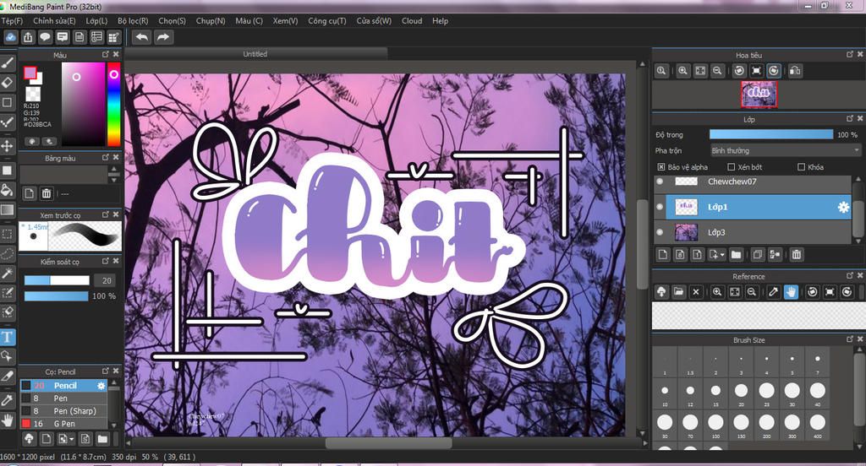Click the Navigator preview thumbnail
The width and height of the screenshot is (866, 466).
pos(759,95)
